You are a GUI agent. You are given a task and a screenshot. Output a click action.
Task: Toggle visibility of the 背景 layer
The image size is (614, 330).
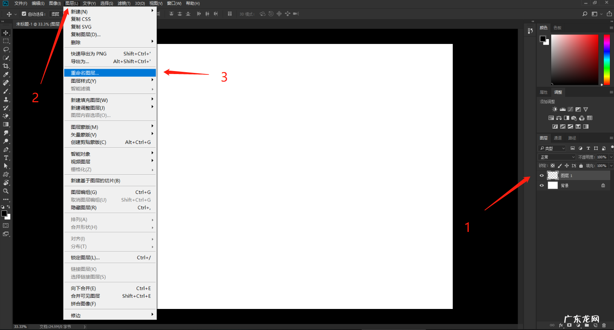point(541,186)
